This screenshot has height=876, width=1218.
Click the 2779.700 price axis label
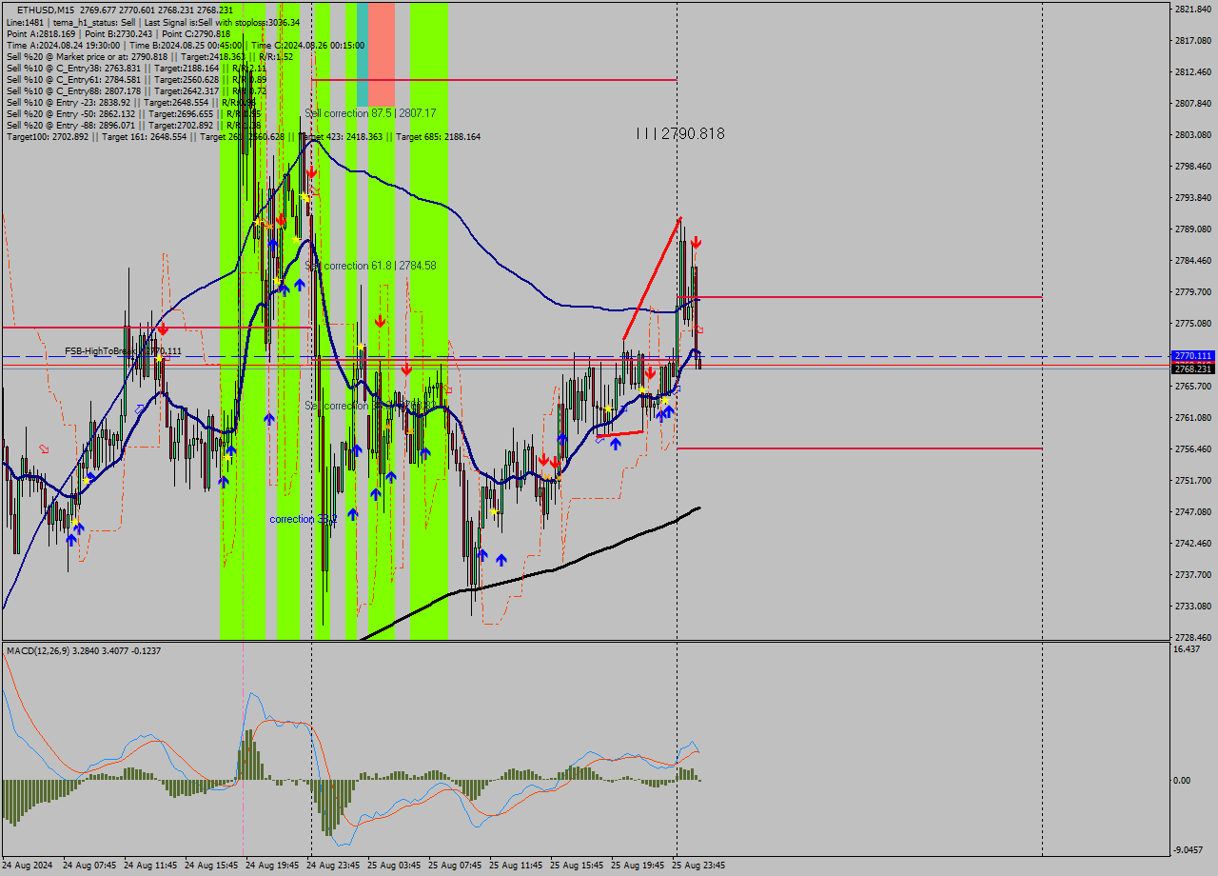pyautogui.click(x=1192, y=292)
